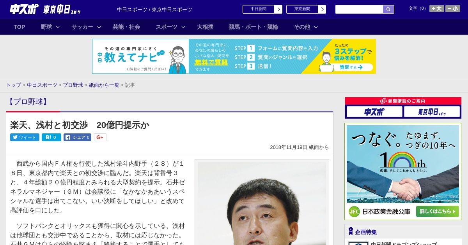Click the 2018年11月19日 紙面から date text
This screenshot has height=245, width=468.
click(300, 147)
